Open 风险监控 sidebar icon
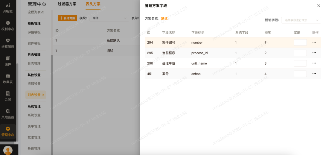This screenshot has width=323, height=155. click(8, 114)
